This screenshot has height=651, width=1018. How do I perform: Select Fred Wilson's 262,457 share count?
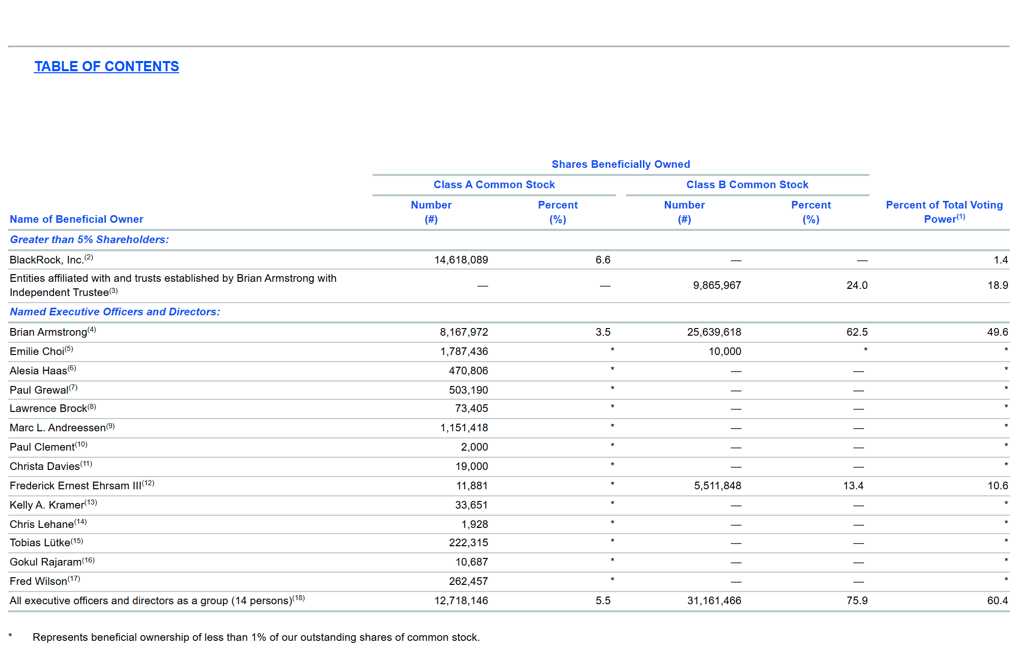tap(468, 581)
